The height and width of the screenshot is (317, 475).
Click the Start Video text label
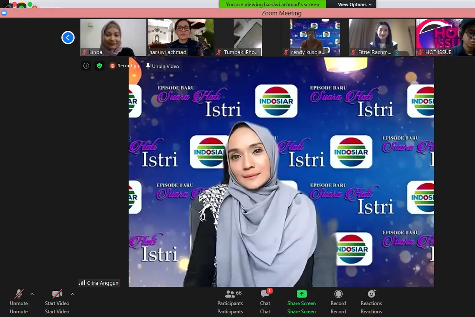tap(57, 304)
